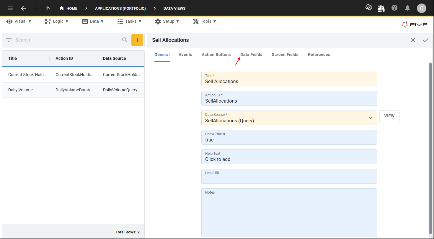Go back with the left arrow icon
This screenshot has width=434, height=239.
coord(23,8)
